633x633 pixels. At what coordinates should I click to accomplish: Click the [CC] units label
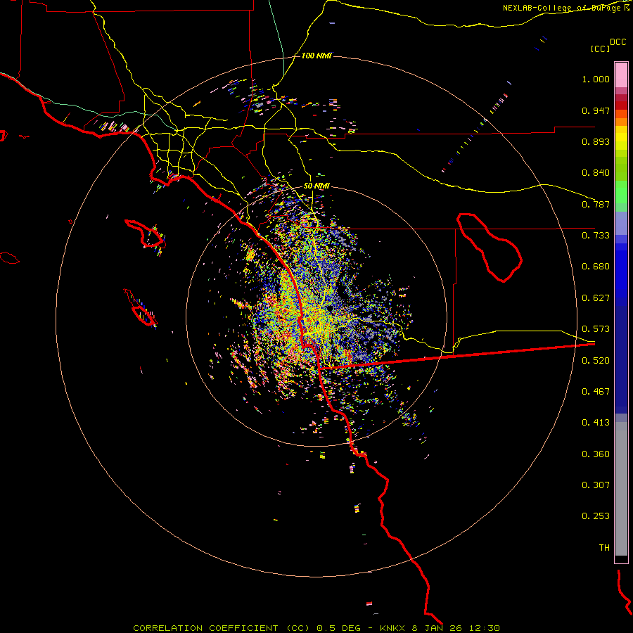pos(600,49)
